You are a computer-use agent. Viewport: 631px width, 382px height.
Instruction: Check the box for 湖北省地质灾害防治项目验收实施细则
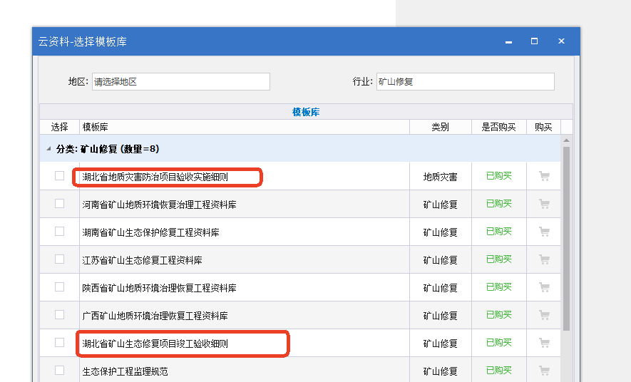pos(59,176)
